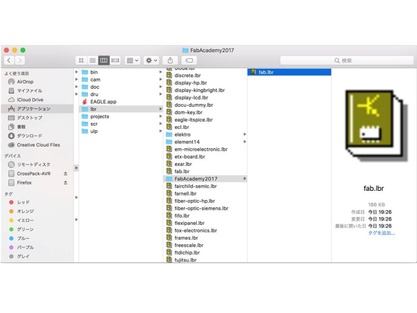Image resolution: width=417 pixels, height=313 pixels.
Task: Click the edit tags toolbar button
Action: 189,60
